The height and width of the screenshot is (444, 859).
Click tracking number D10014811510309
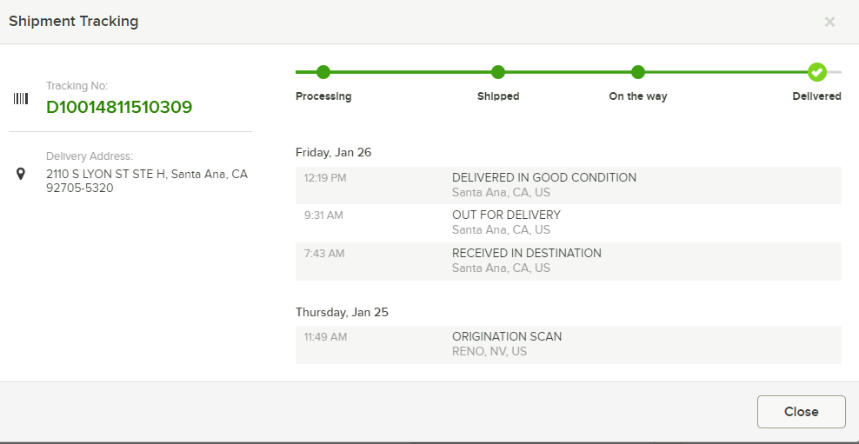pos(119,107)
